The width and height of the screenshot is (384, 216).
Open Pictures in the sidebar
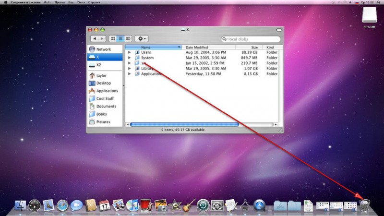105,122
